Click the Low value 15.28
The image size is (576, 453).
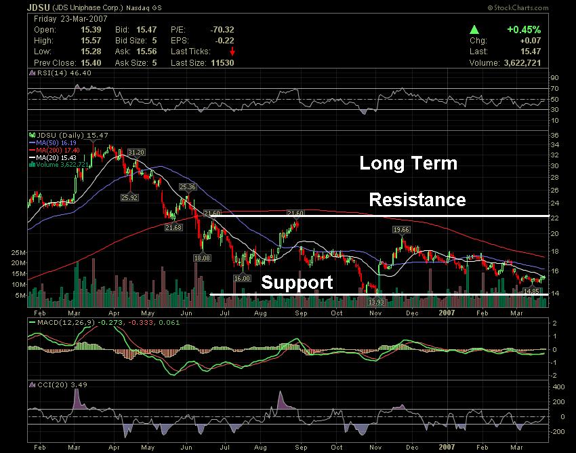tap(91, 52)
